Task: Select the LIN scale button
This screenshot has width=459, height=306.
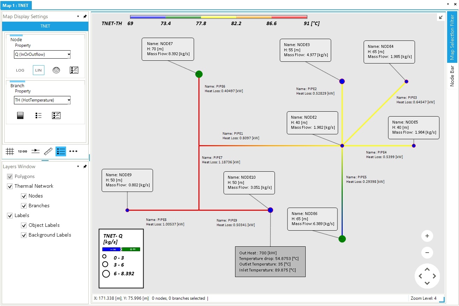Action: (x=38, y=70)
